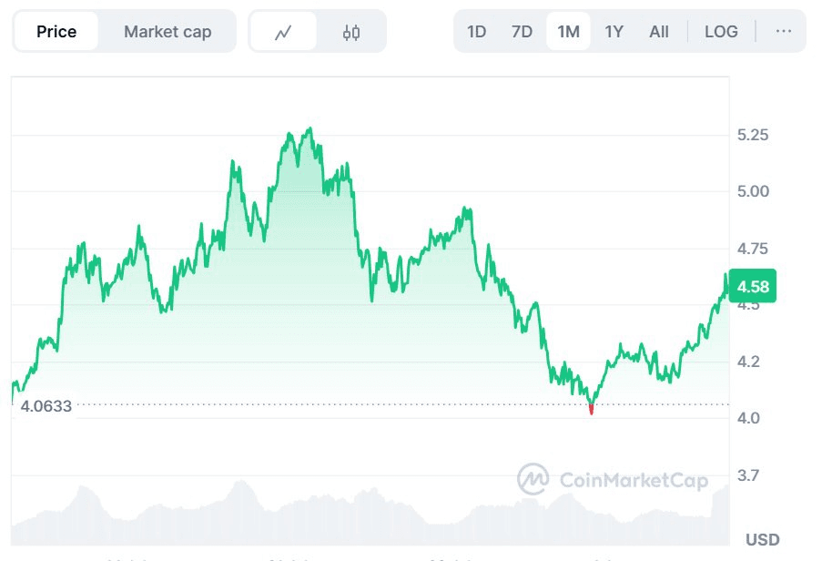The image size is (822, 561).
Task: Set the range to 1Y
Action: [x=614, y=32]
